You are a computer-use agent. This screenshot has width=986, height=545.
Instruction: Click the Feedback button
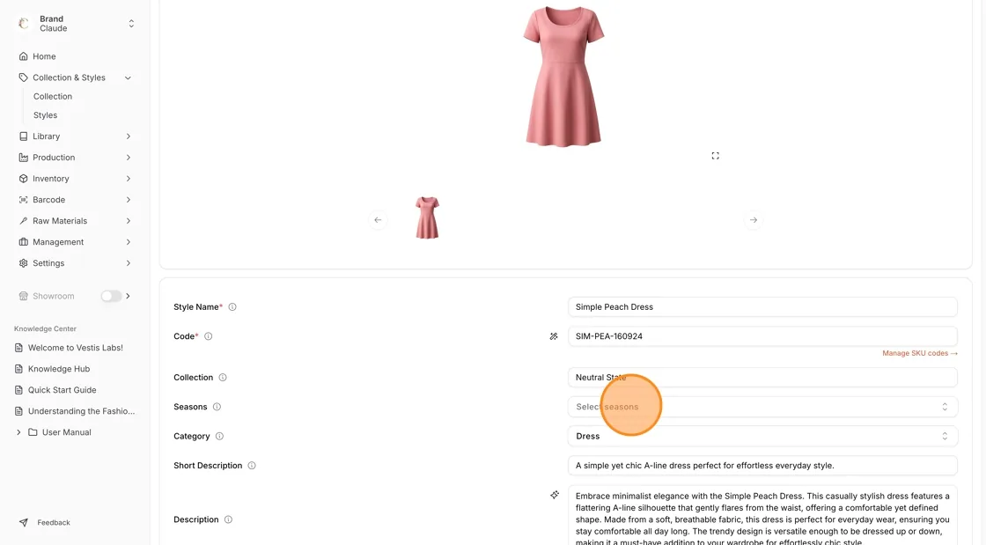point(45,523)
